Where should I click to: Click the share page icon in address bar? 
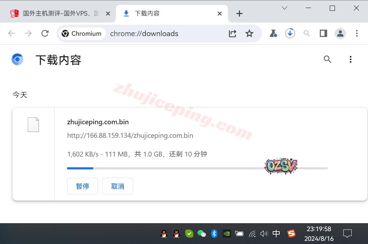tap(232, 33)
